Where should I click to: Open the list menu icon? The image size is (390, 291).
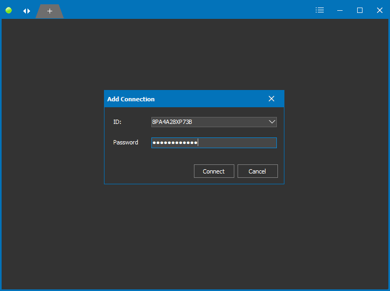coord(319,10)
